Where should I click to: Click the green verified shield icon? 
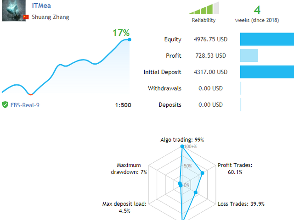tap(5, 105)
